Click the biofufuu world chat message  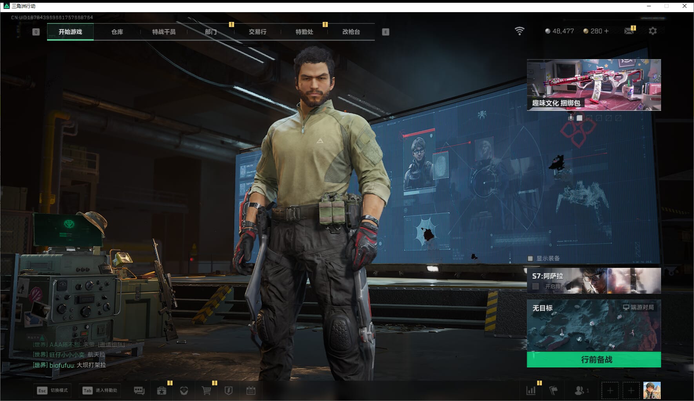coord(69,365)
